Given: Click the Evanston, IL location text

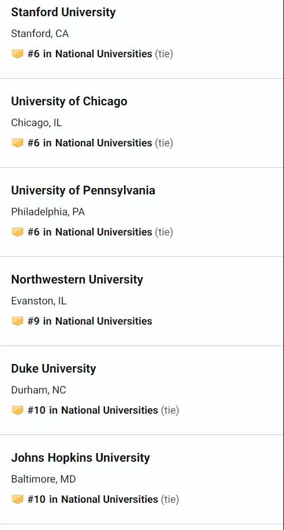Looking at the screenshot, I should point(39,301).
